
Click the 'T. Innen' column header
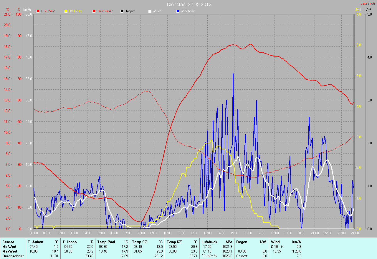tap(70, 242)
